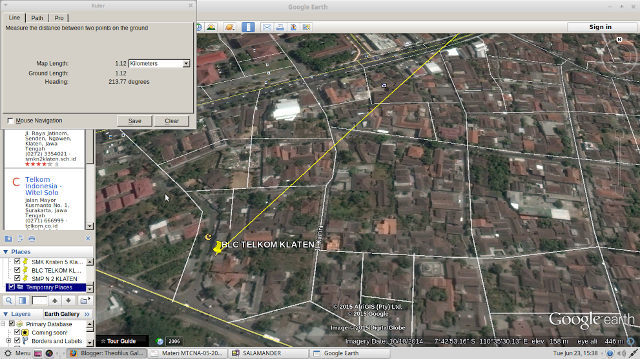Click the historical imagery 2006 clock icon
The image size is (640, 359).
pos(160,342)
